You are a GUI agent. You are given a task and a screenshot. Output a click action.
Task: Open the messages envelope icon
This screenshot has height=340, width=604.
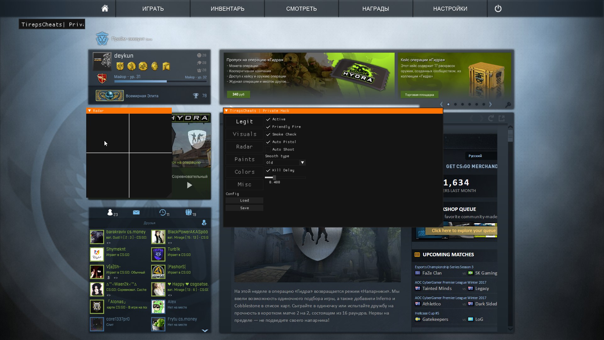click(136, 212)
